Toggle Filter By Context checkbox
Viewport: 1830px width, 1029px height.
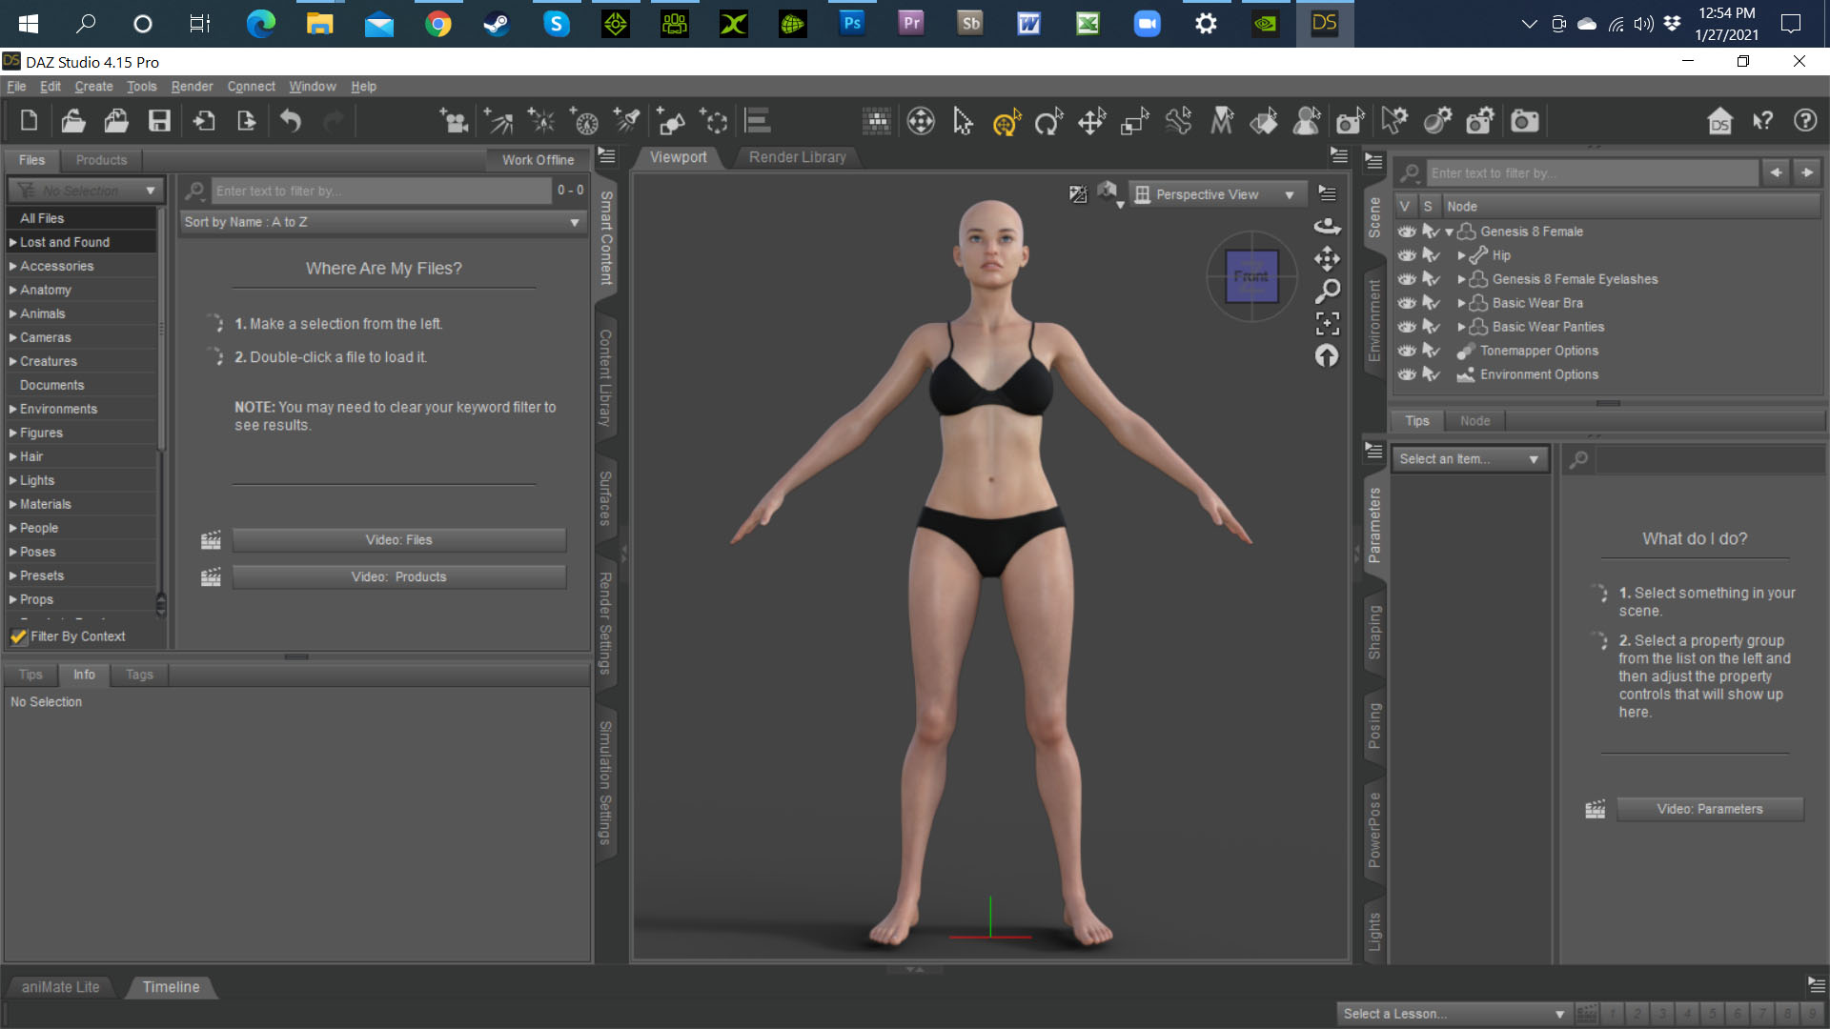(18, 636)
